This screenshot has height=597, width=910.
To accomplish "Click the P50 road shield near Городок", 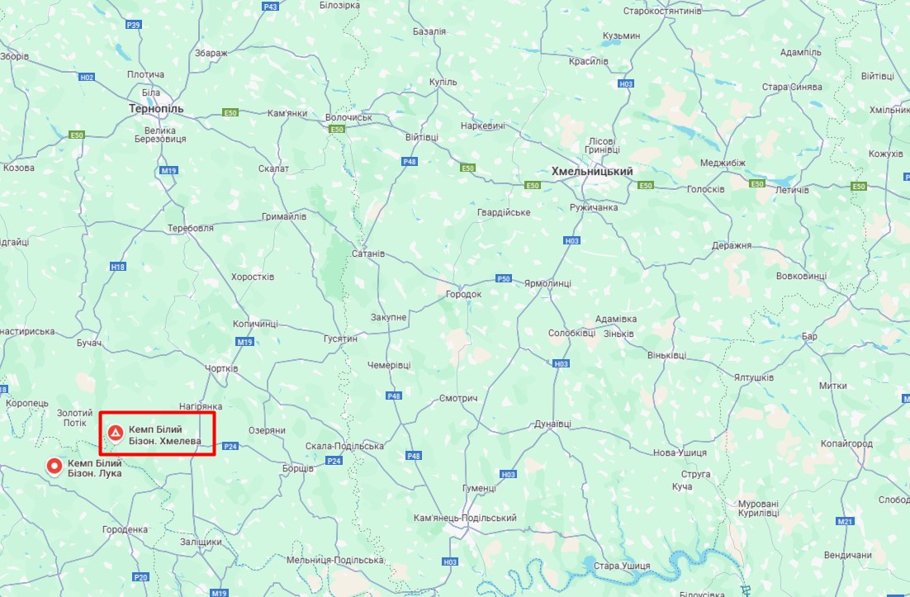I will click(504, 278).
